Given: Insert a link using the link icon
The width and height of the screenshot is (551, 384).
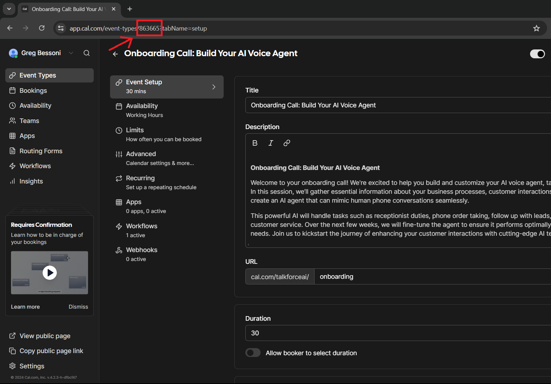Looking at the screenshot, I should coord(287,143).
